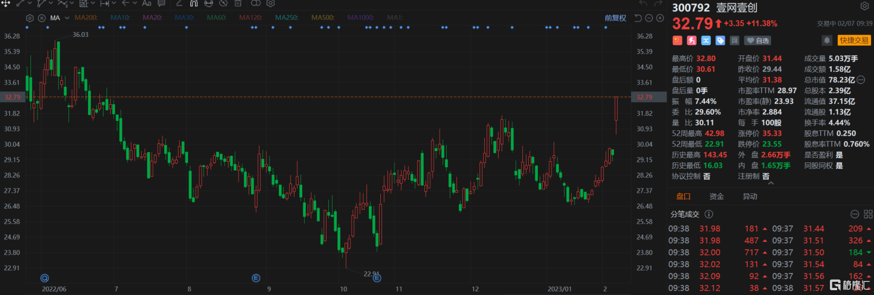
Task: Click the E marker near month 9
Action: 256,278
